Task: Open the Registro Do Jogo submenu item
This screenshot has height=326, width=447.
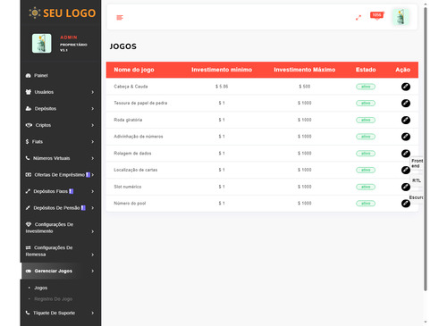Action: pos(54,299)
